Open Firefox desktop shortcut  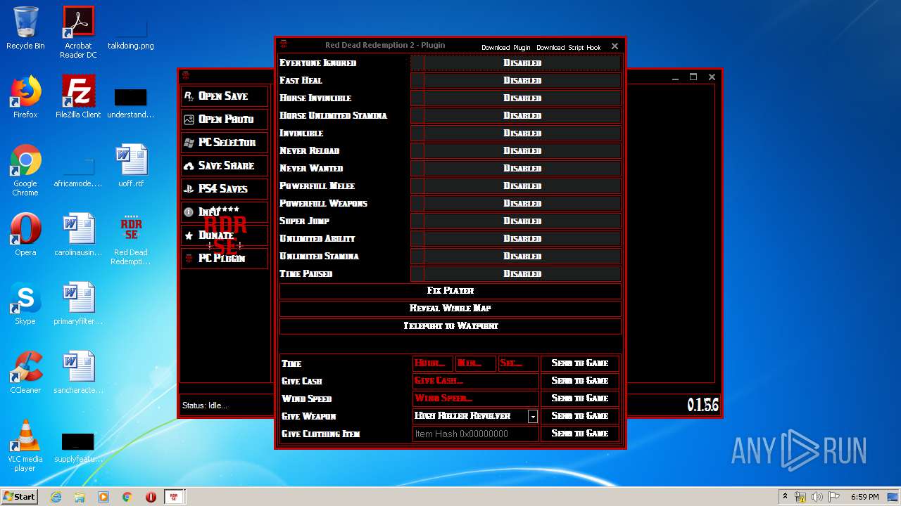point(25,97)
